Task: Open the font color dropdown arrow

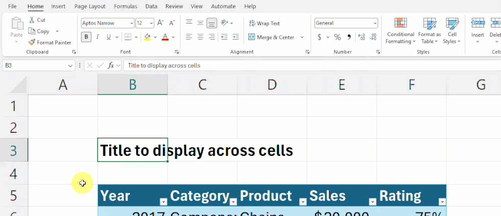Action: point(173,37)
